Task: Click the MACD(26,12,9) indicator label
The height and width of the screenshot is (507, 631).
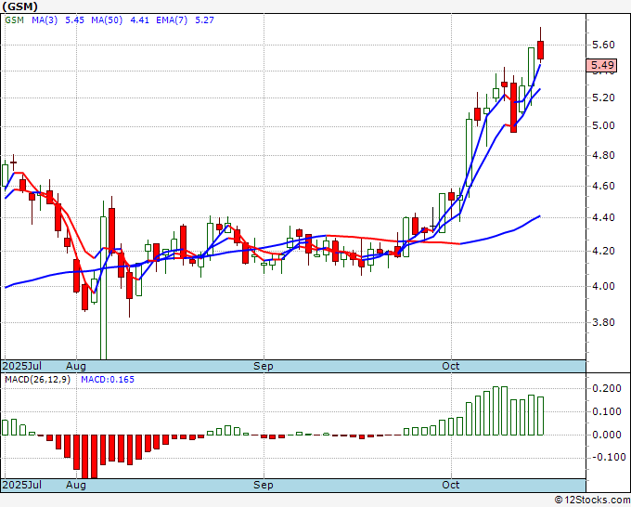Action: (37, 380)
